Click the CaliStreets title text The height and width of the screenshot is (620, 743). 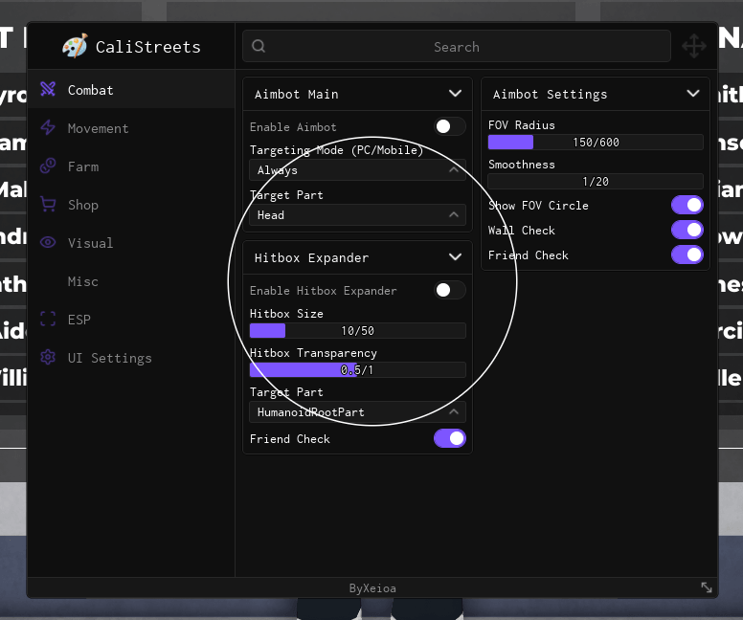(x=147, y=47)
